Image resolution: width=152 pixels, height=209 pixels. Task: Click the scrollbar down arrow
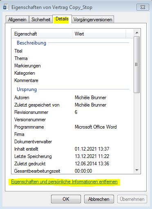137,170
